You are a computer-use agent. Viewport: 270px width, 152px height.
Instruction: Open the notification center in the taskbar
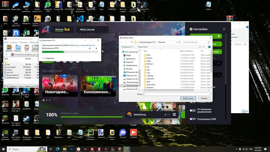(265, 149)
